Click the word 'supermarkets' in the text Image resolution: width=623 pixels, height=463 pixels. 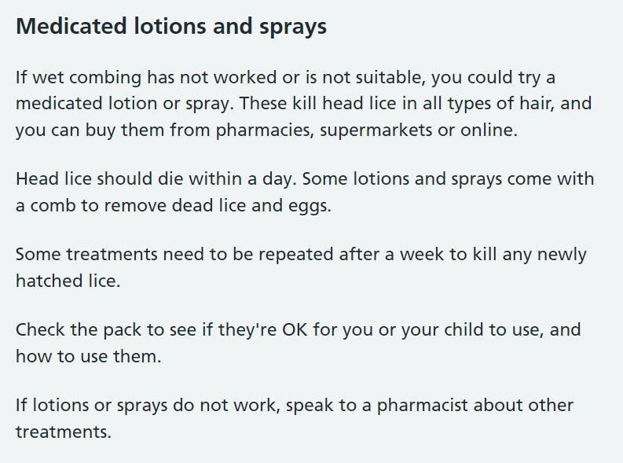(376, 130)
